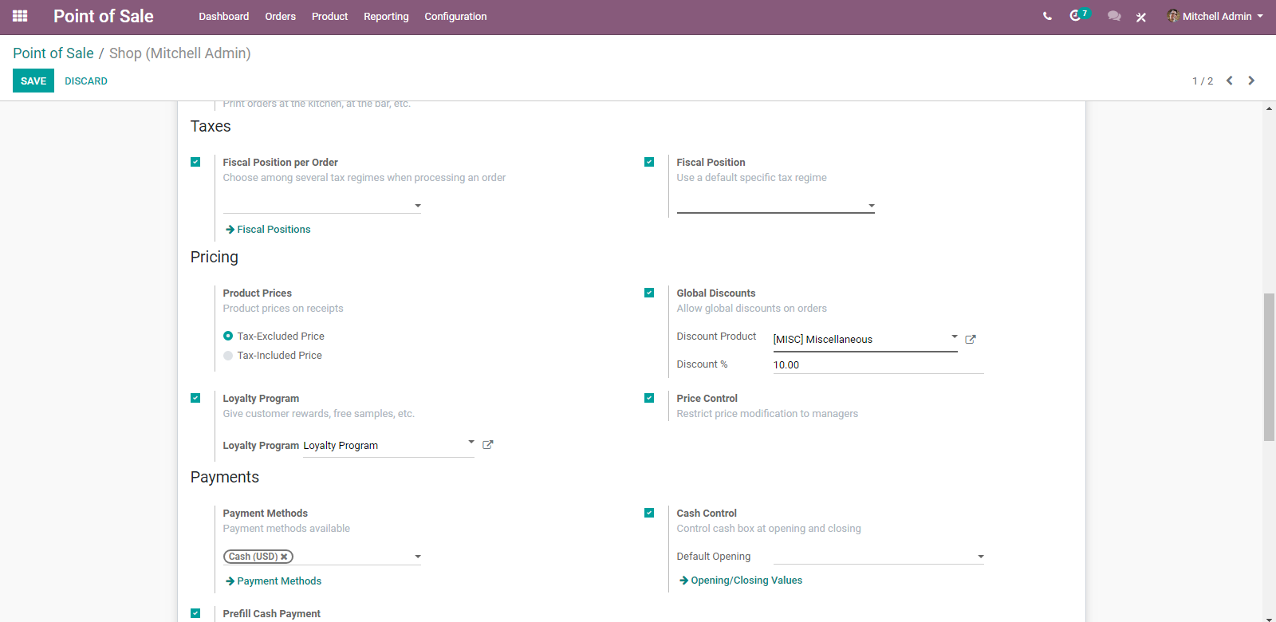Go to next record arrow
Screen dimensions: 1276x622
[x=1251, y=81]
